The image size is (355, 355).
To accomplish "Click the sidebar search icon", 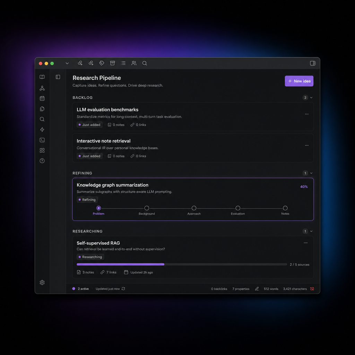I will pyautogui.click(x=42, y=119).
